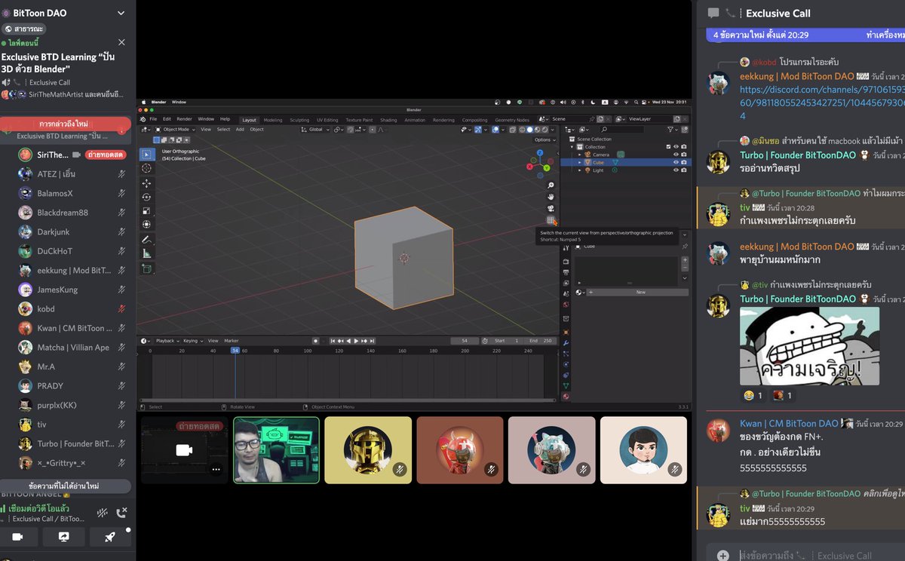This screenshot has width=905, height=561.
Task: Expand the Camera item in outliner
Action: coord(580,155)
